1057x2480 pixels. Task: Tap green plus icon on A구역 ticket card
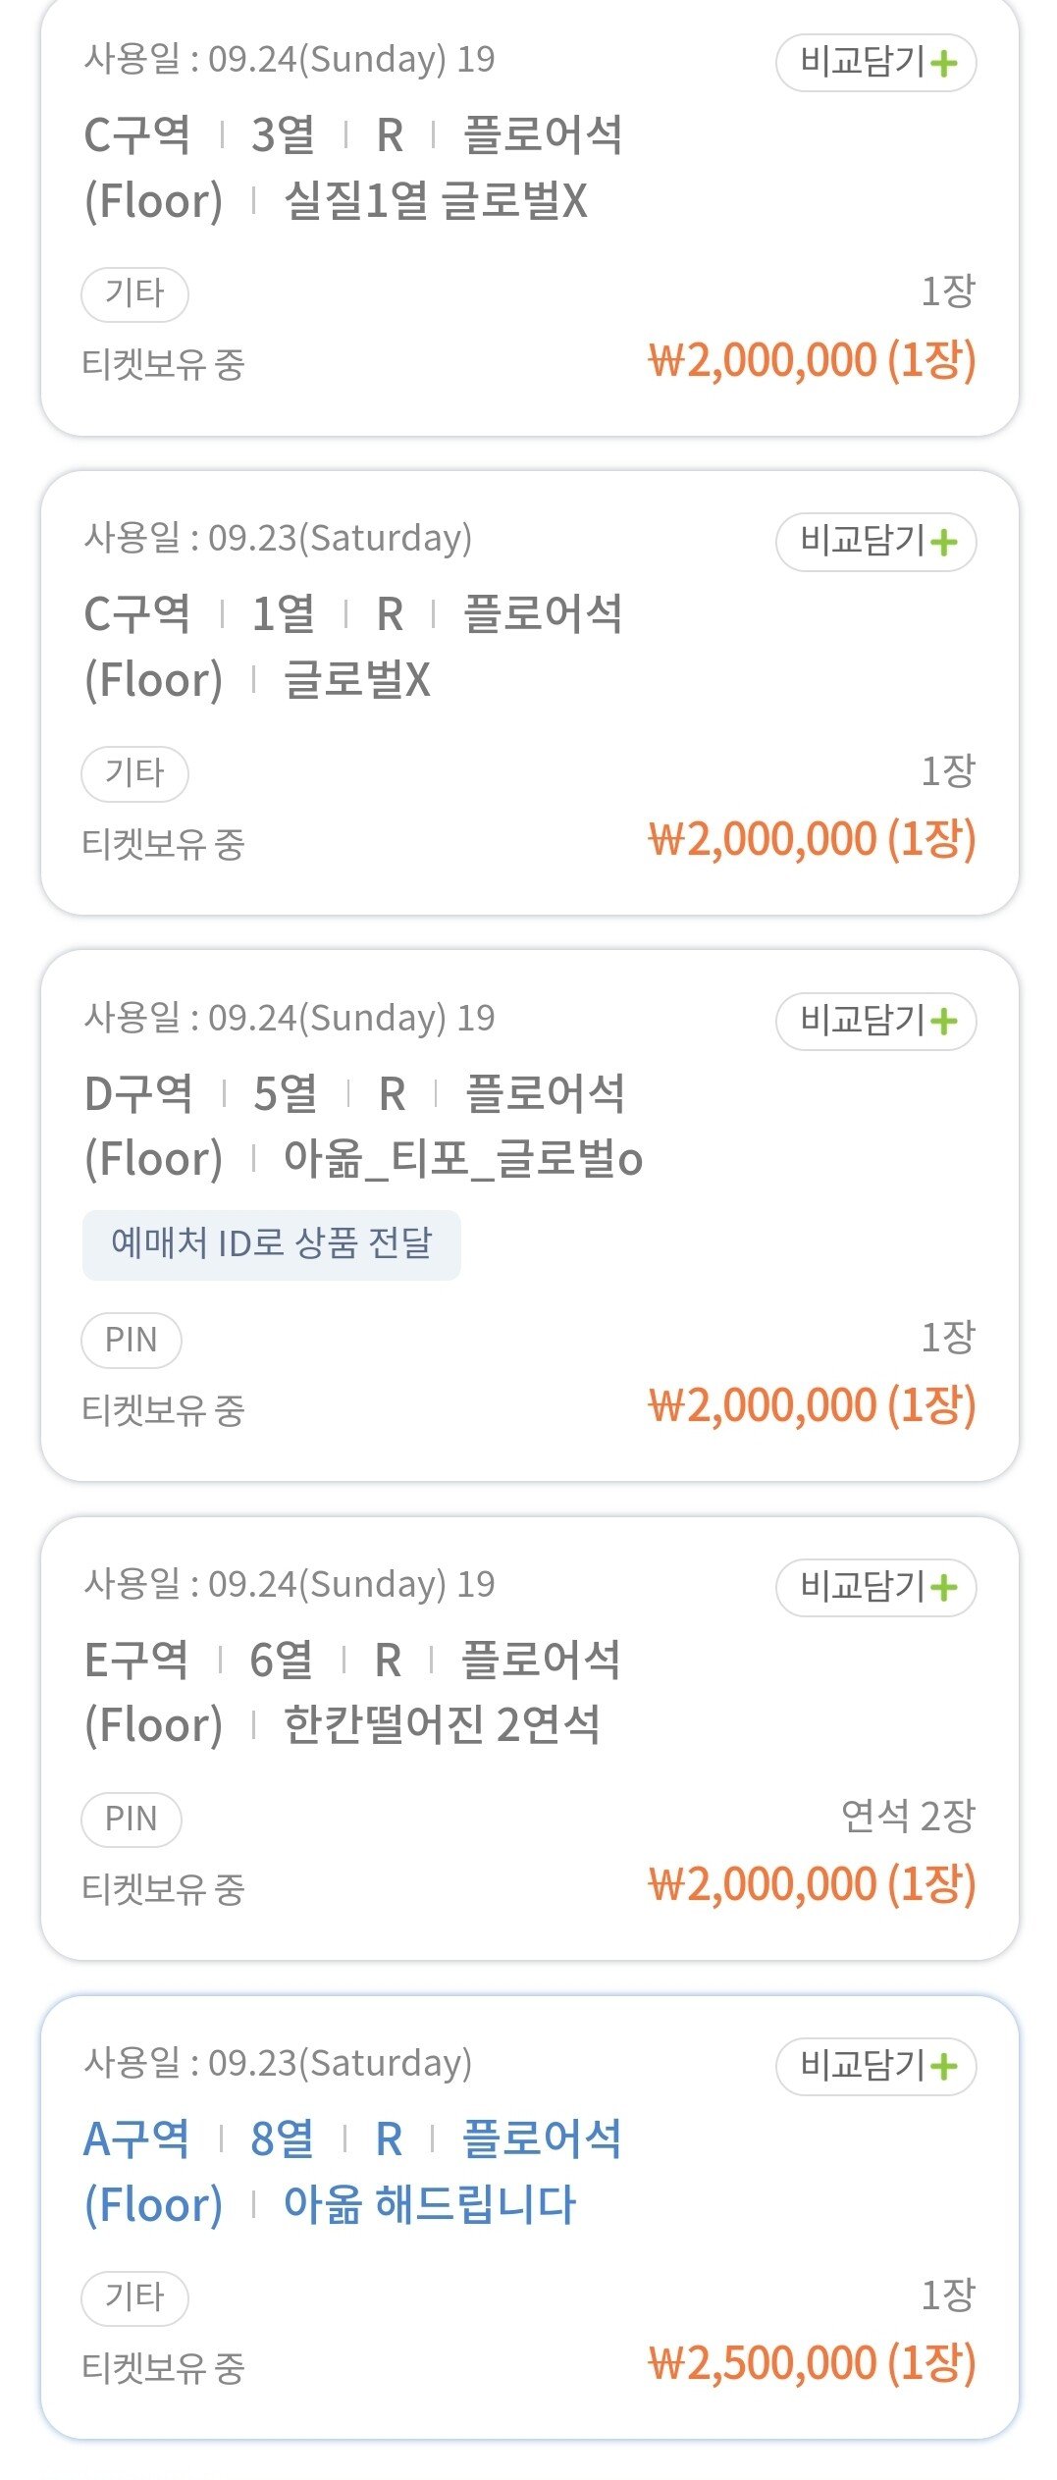[x=944, y=2067]
